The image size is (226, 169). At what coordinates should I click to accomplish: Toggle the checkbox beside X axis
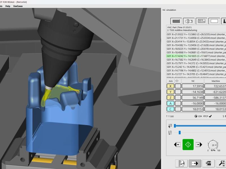pos(178,86)
